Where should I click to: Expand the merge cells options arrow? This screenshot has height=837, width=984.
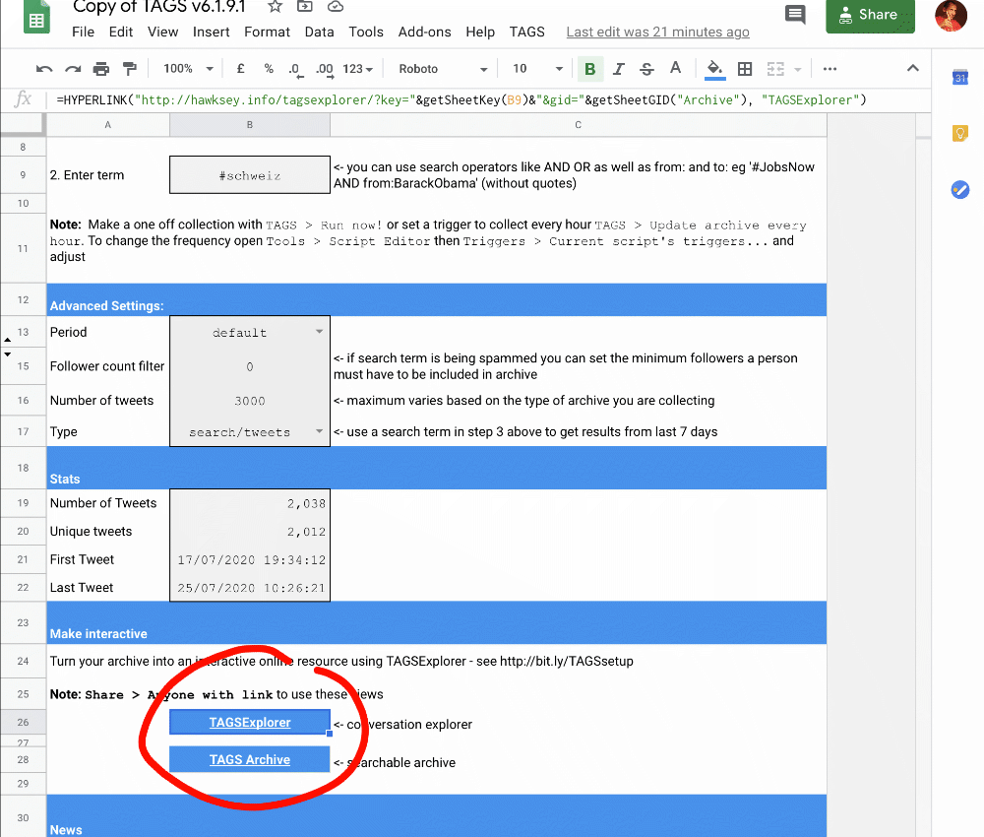798,70
